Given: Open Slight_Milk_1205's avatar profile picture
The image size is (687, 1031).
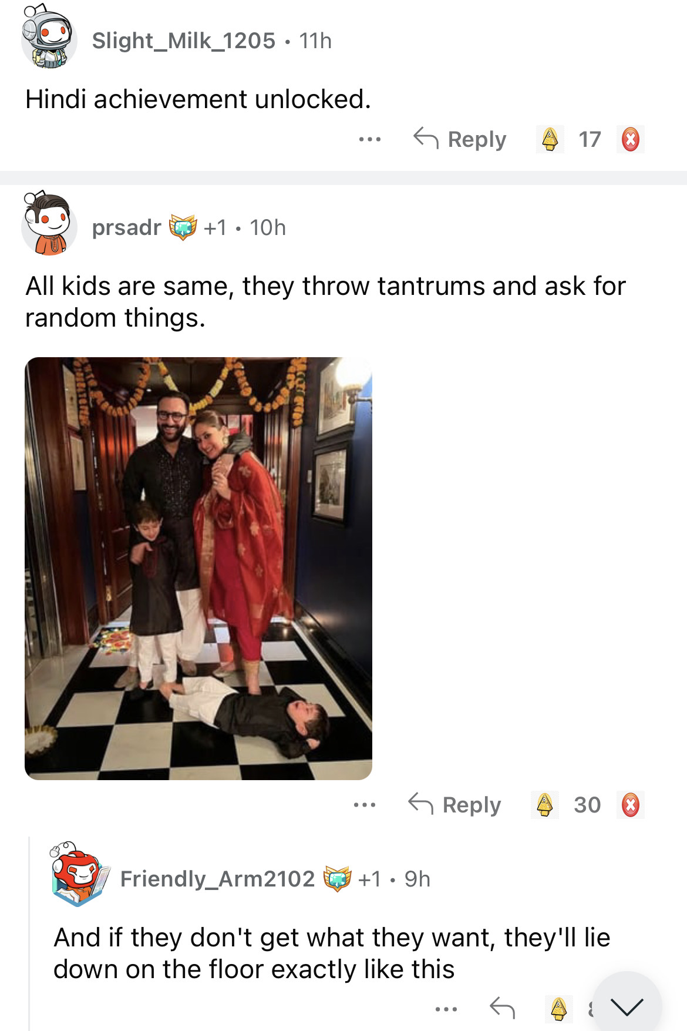Looking at the screenshot, I should click(49, 38).
